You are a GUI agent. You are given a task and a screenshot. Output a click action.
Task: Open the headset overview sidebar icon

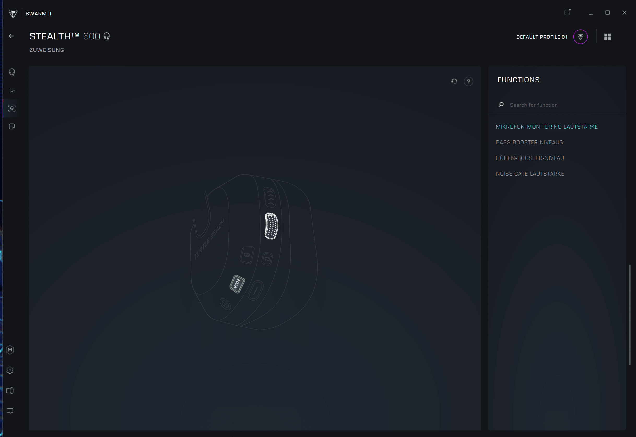[12, 72]
